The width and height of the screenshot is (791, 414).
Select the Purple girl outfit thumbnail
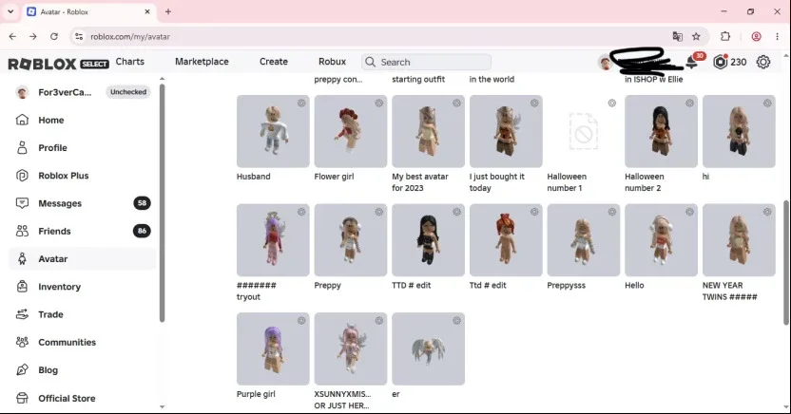(x=273, y=348)
